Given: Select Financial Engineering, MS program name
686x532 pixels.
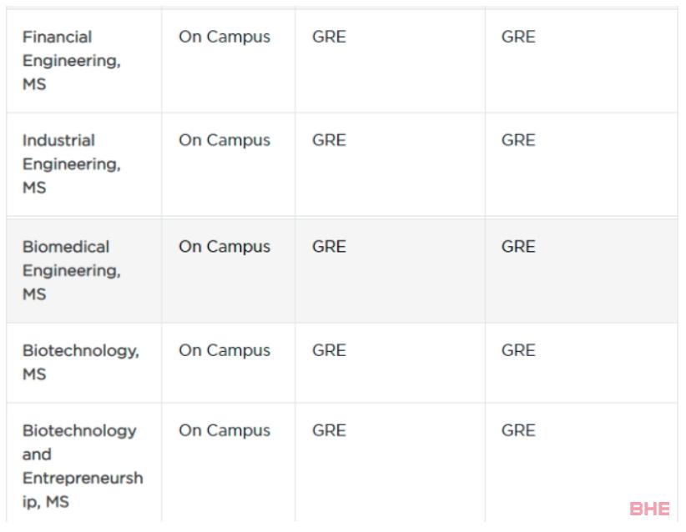Looking at the screenshot, I should (71, 60).
